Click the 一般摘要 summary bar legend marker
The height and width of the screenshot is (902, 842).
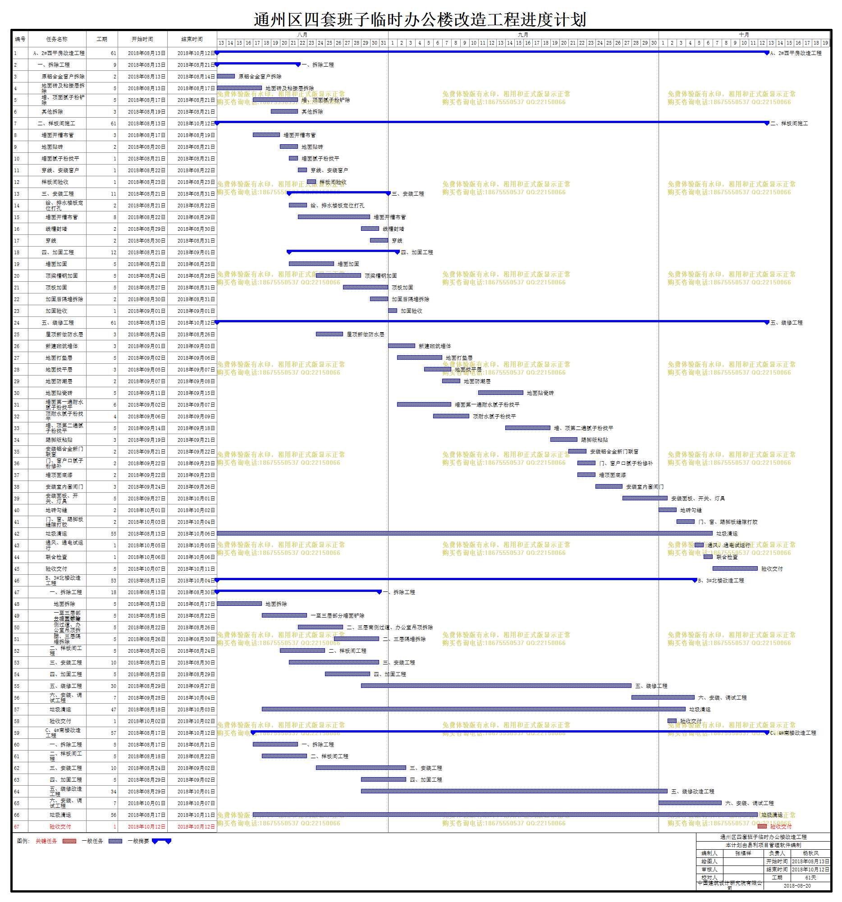161,841
